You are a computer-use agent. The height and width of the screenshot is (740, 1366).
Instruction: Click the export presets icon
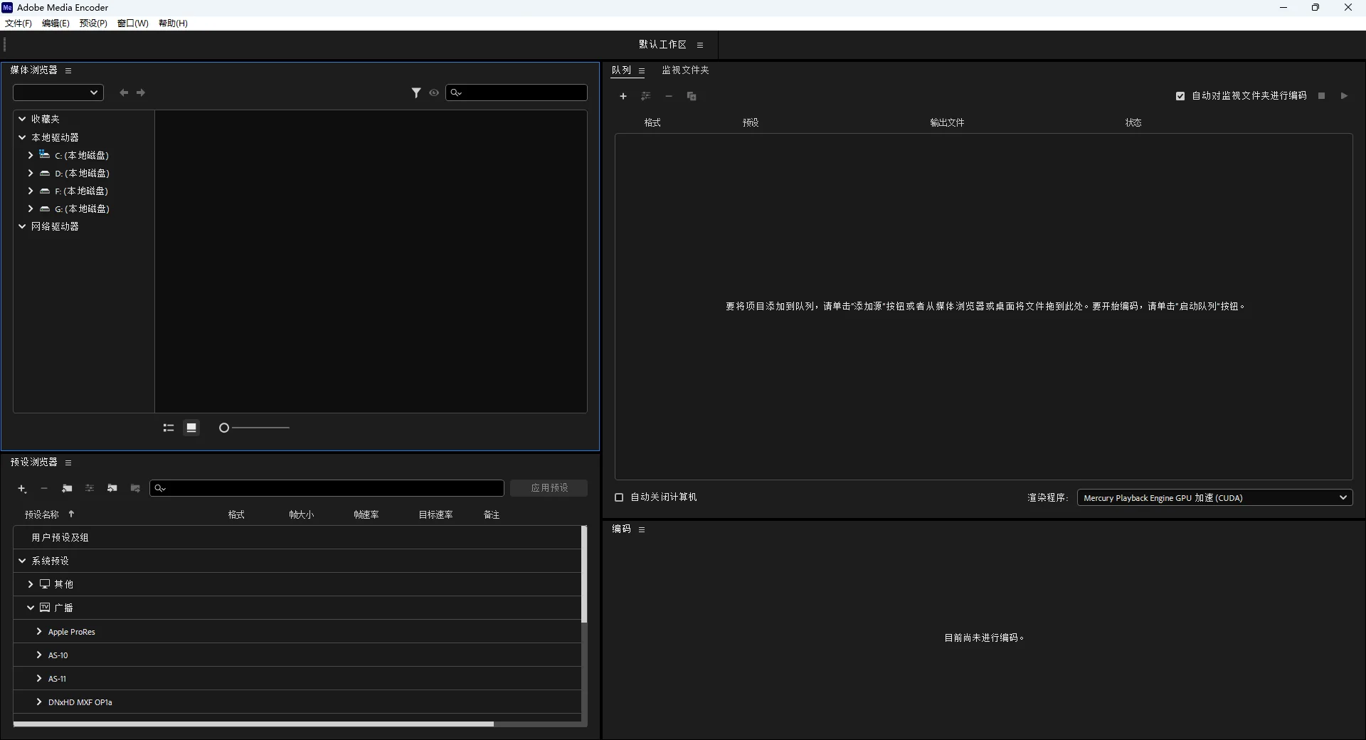(x=135, y=489)
